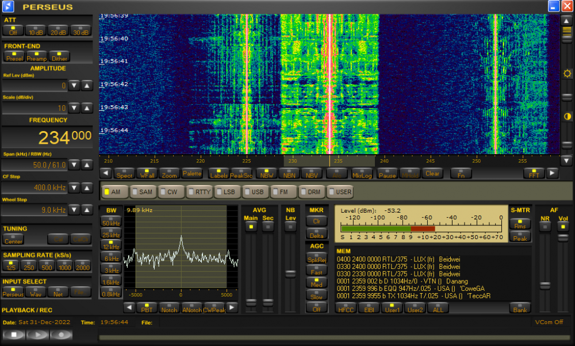The height and width of the screenshot is (346, 575).
Task: Open the Palette selector on spectrum toolbar
Action: coord(192,173)
